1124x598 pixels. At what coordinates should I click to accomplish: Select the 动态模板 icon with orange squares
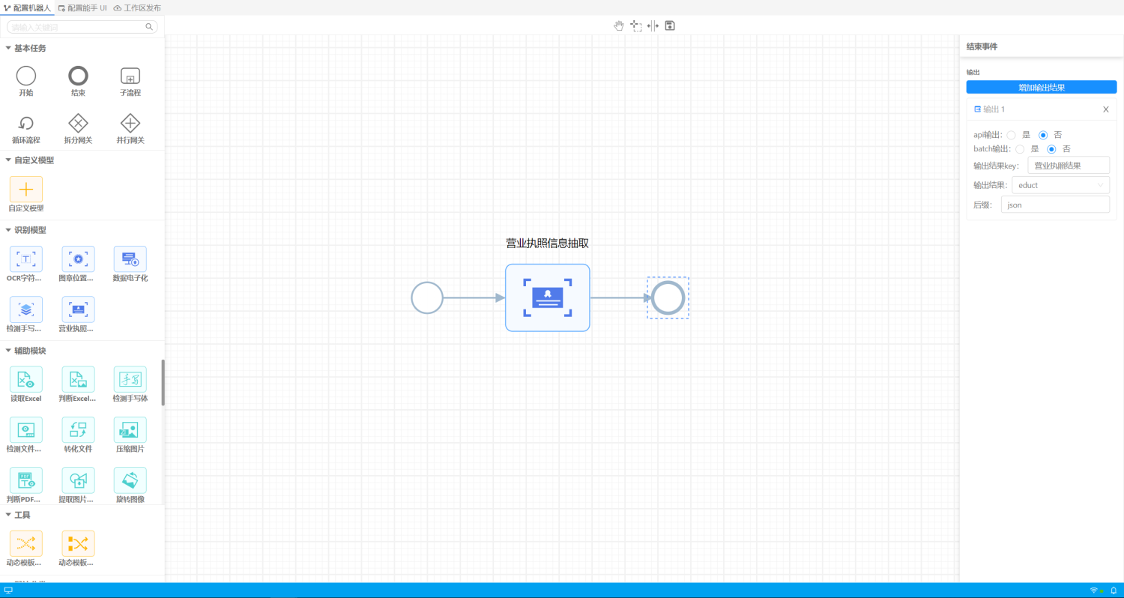(x=78, y=543)
